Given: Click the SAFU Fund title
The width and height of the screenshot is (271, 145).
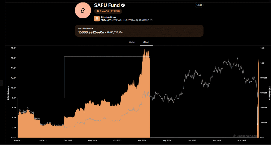Looking at the screenshot, I should pos(107,5).
